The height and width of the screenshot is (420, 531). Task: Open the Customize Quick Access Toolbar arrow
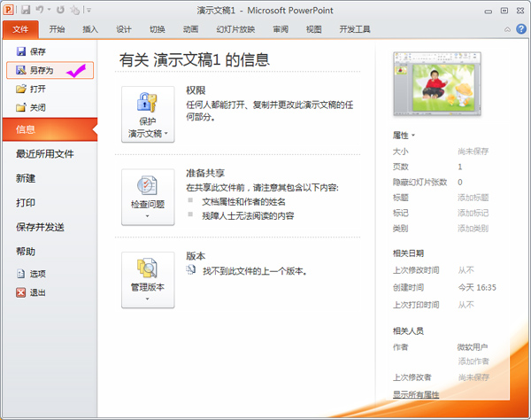tap(89, 10)
